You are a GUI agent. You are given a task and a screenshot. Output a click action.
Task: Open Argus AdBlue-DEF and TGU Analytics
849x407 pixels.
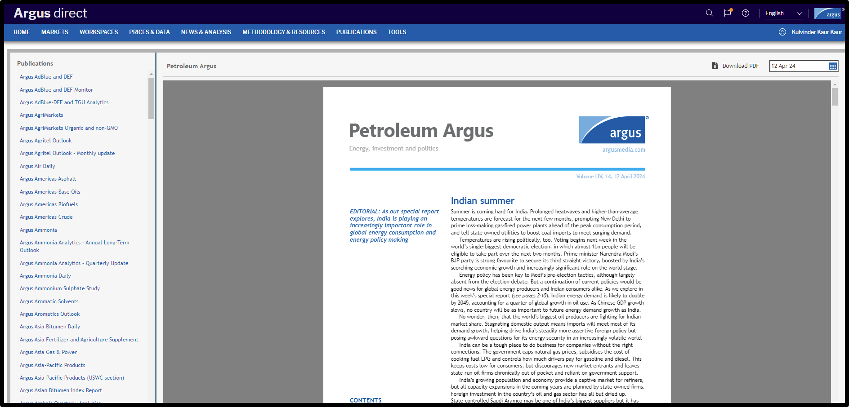click(64, 102)
